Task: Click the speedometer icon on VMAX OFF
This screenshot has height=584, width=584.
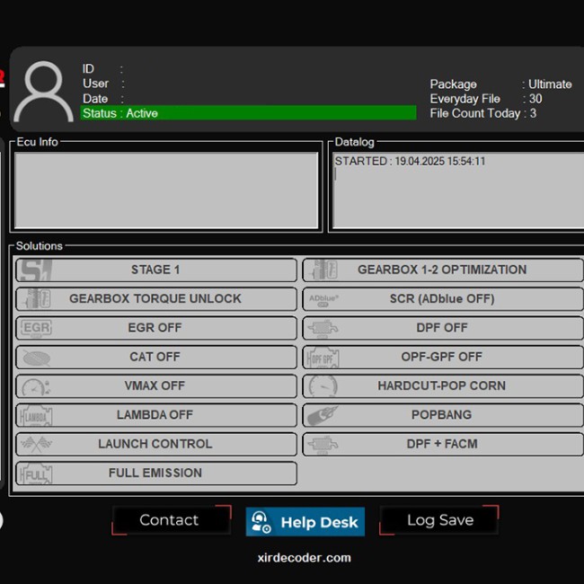Action: [x=36, y=386]
